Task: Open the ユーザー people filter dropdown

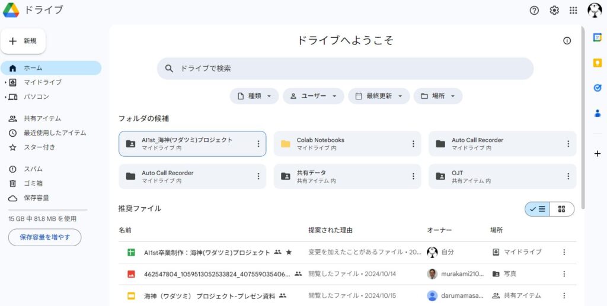Action: pos(313,96)
